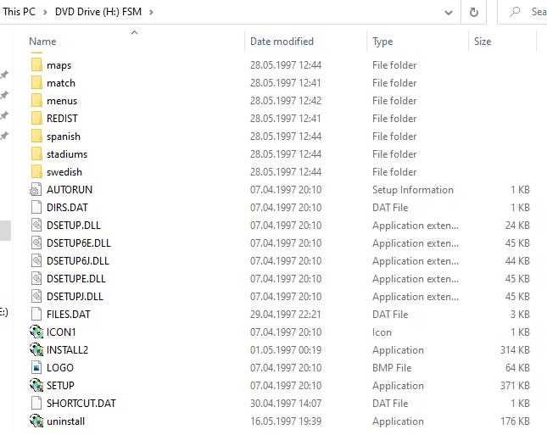Select the maps folder icon
The height and width of the screenshot is (435, 547).
click(x=36, y=65)
